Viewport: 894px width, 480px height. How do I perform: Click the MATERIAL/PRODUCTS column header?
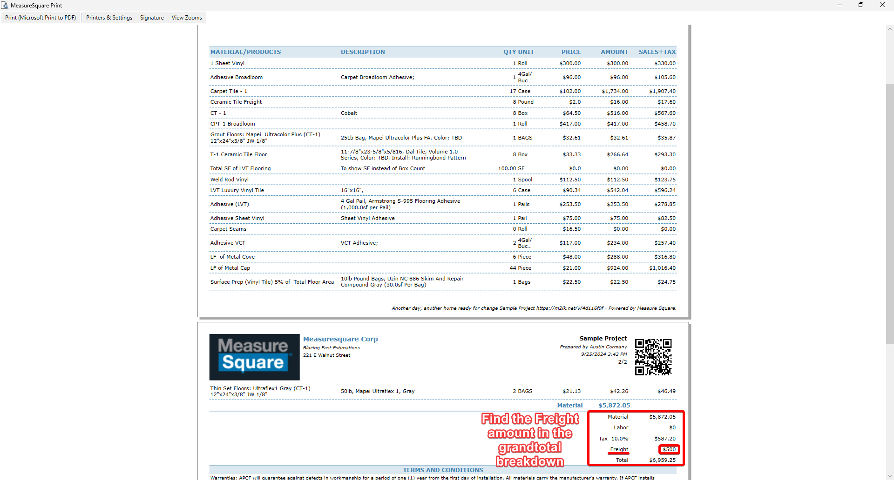click(245, 52)
